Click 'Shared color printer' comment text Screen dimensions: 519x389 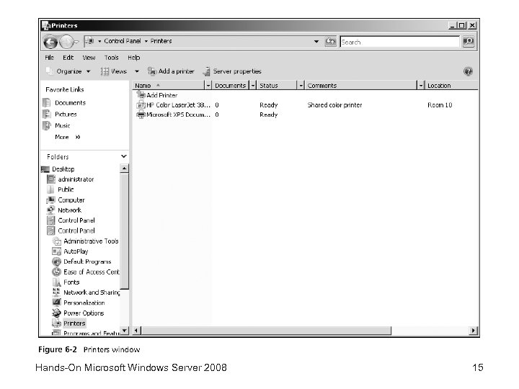[x=334, y=105]
